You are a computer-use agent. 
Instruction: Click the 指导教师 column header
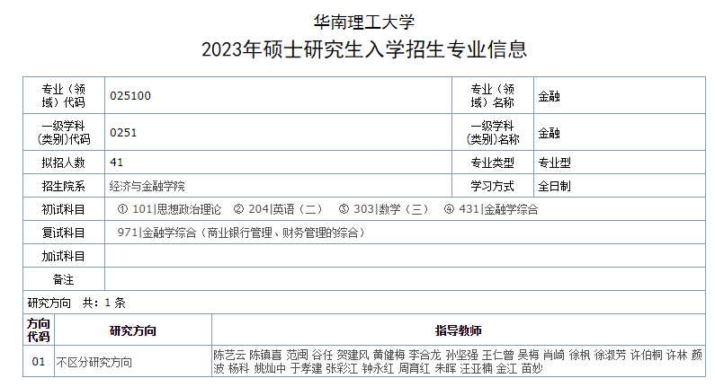coord(459,330)
